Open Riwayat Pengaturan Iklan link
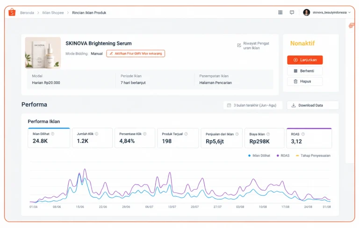This screenshot has height=228, width=359. pos(256,46)
